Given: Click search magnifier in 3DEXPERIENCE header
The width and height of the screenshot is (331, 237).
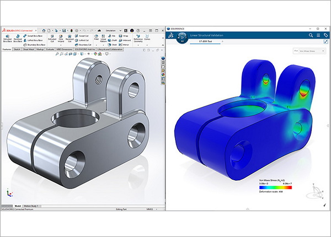Looking at the screenshot, I should pos(311,35).
